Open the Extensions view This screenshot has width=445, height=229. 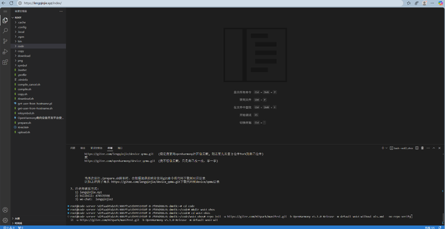5,62
